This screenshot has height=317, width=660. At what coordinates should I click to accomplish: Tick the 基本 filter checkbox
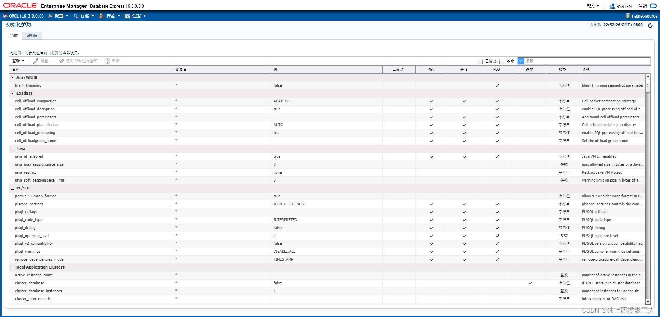(502, 61)
